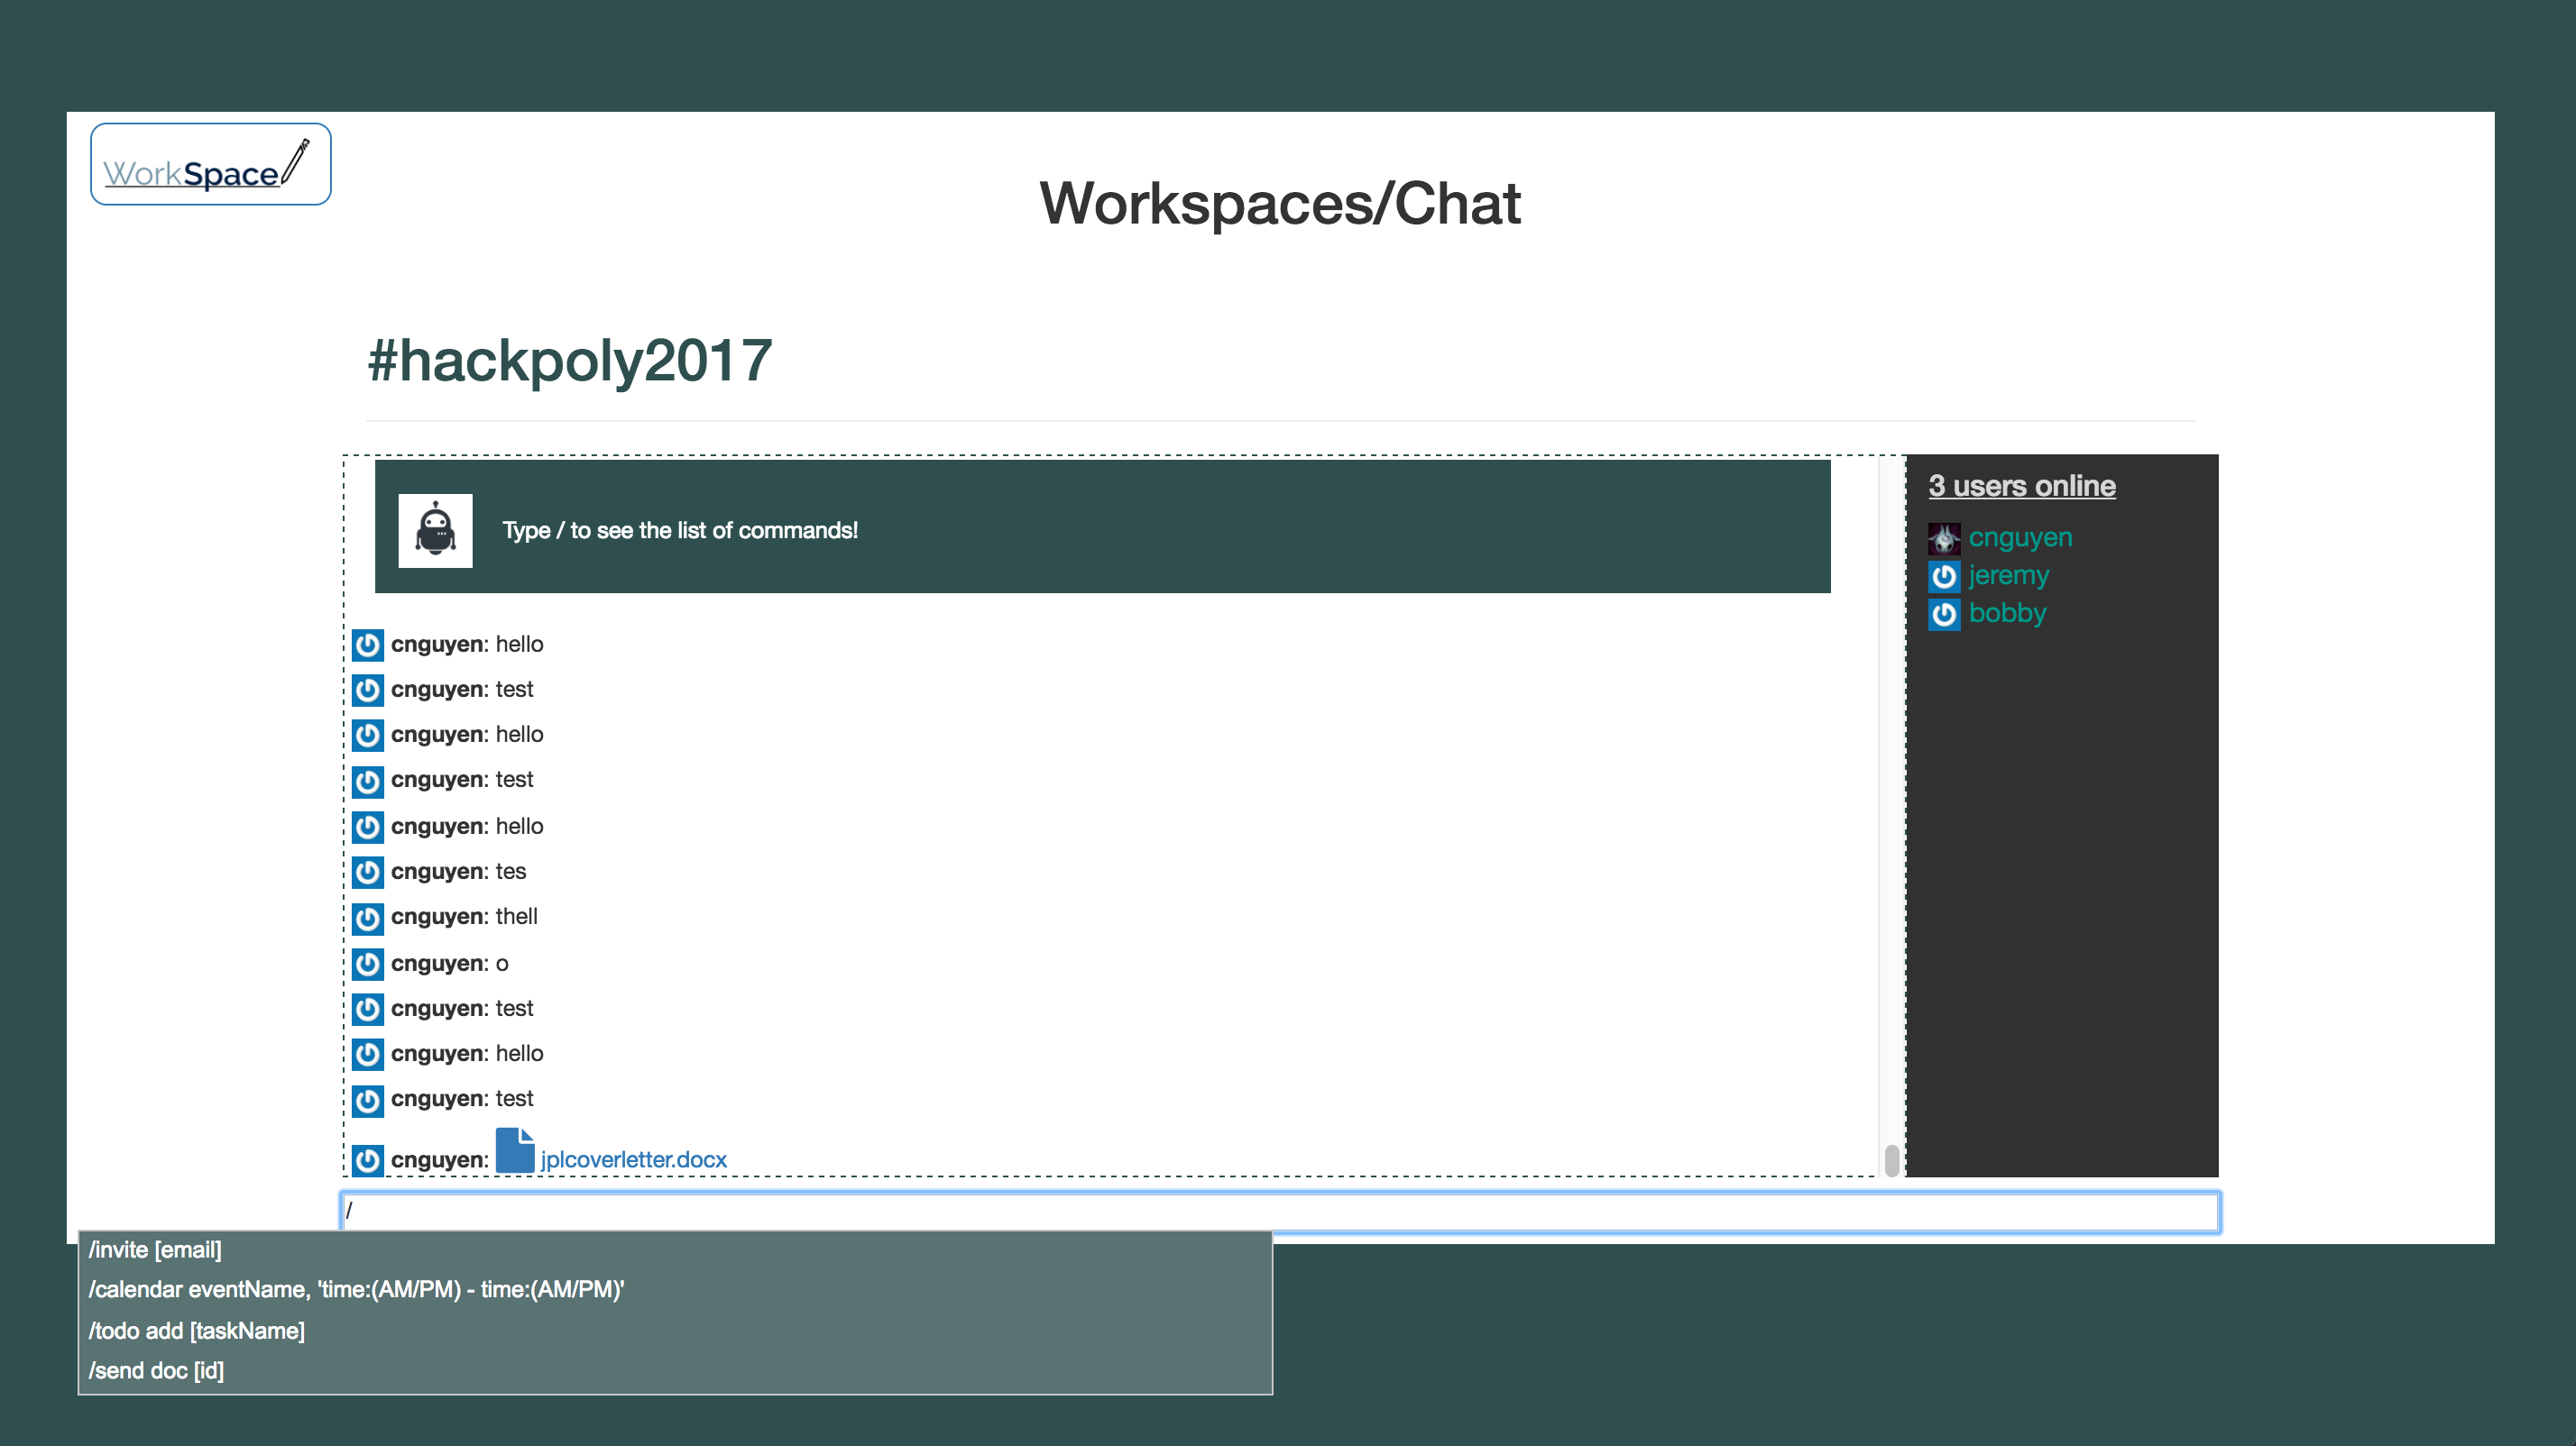The height and width of the screenshot is (1446, 2576).
Task: Choose the /todo add [taskName] command
Action: click(x=197, y=1332)
